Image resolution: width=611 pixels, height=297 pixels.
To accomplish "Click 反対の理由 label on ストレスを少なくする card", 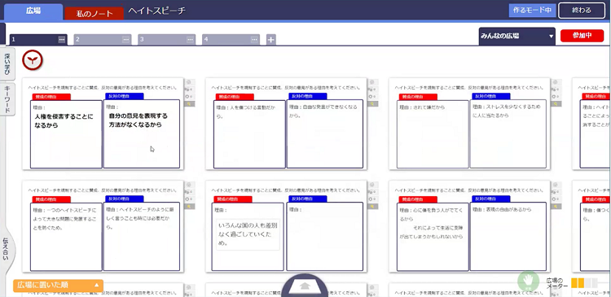I will click(x=491, y=96).
